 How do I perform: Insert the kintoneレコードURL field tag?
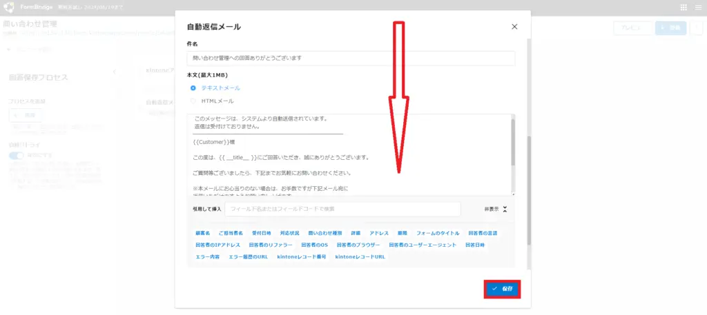[x=360, y=256]
